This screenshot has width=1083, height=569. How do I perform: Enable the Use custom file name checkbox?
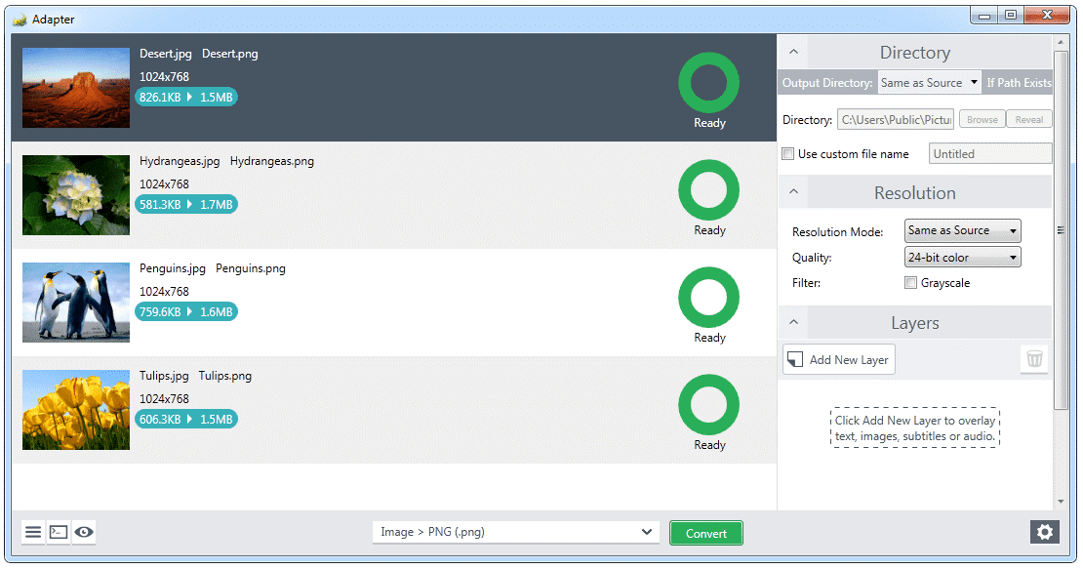787,153
